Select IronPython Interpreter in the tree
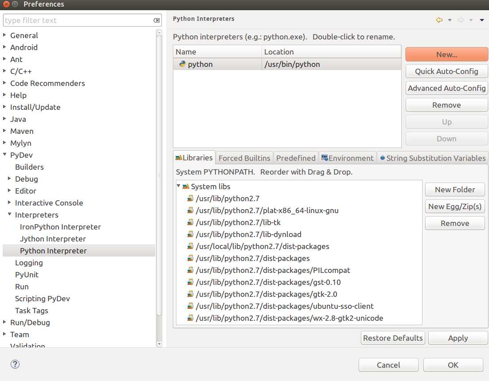 click(60, 227)
